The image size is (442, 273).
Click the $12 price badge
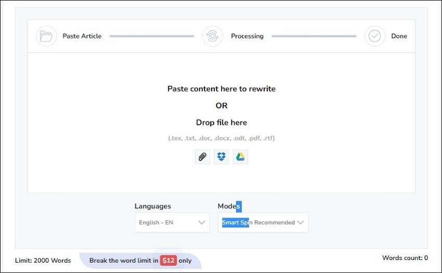(x=168, y=261)
